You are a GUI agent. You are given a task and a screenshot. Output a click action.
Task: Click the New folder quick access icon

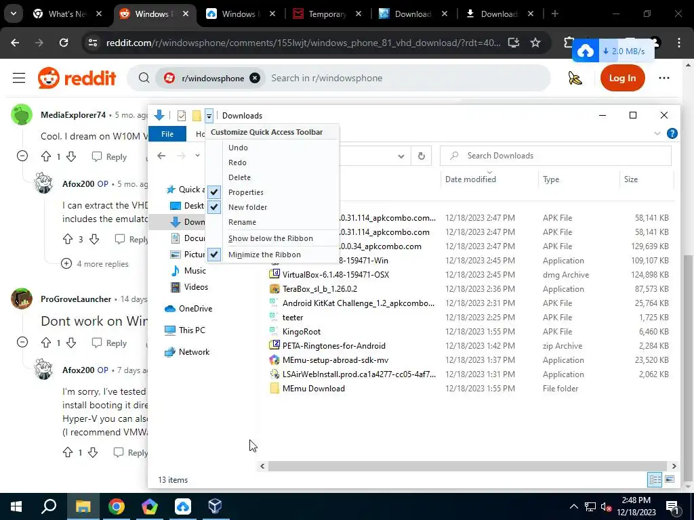(197, 116)
